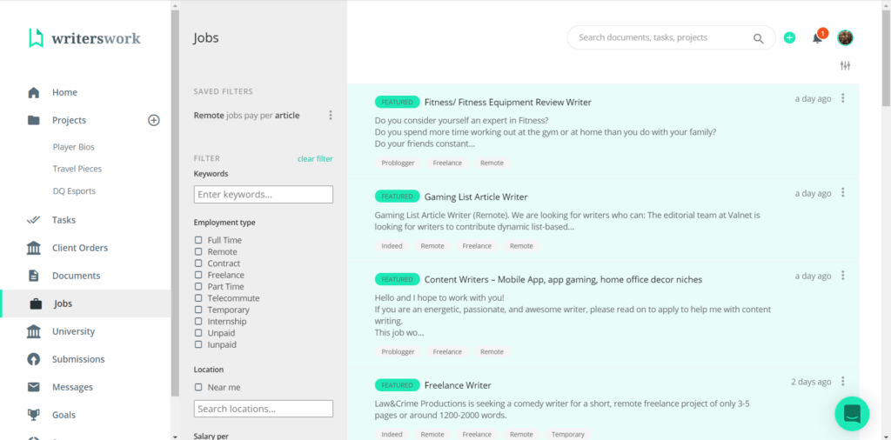
Task: Click the filter panel scroll down arrow
Action: pyautogui.click(x=175, y=437)
